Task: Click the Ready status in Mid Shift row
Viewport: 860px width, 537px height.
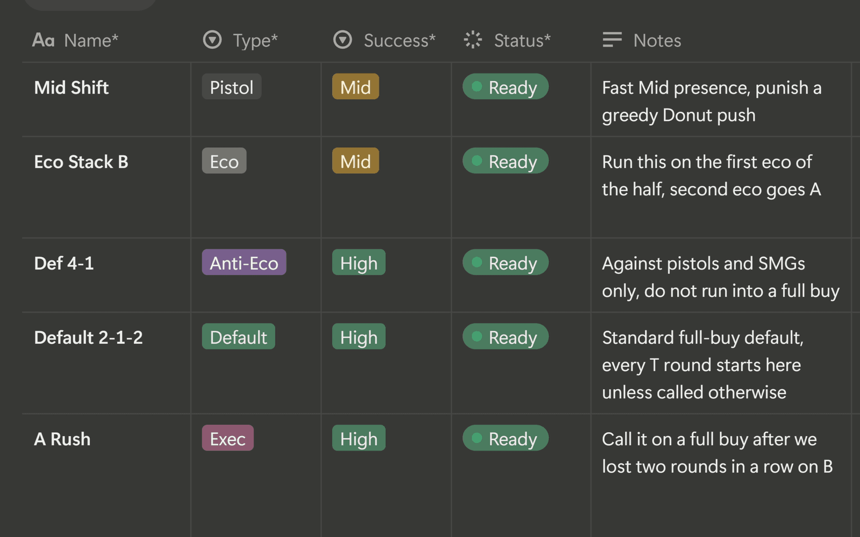Action: [x=506, y=87]
